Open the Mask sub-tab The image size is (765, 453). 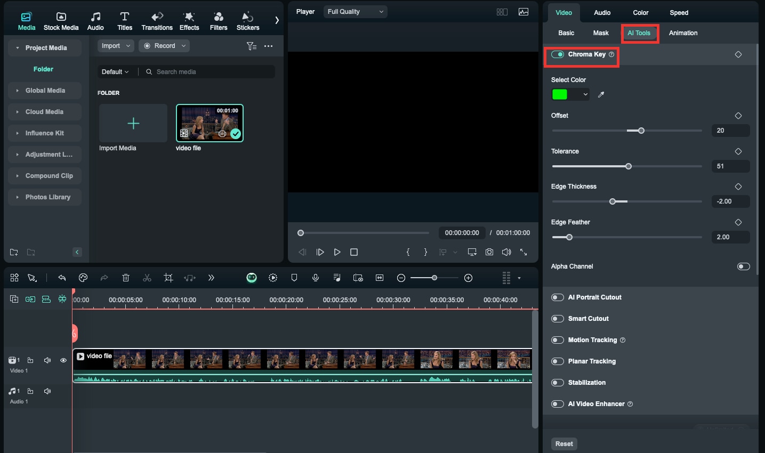tap(601, 33)
